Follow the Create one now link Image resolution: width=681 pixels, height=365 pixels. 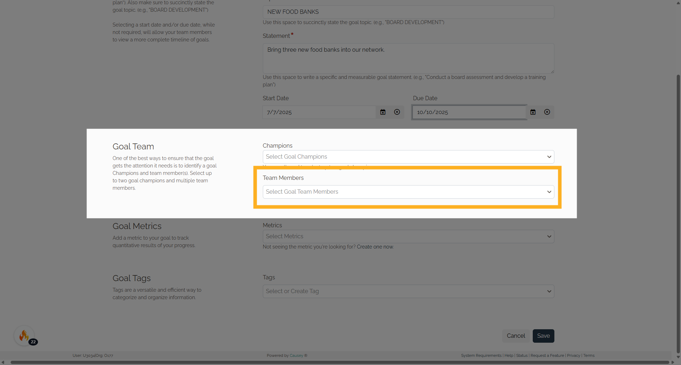click(375, 247)
